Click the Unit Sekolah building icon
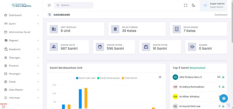The width and height of the screenshot is (233, 109). (x=54, y=29)
